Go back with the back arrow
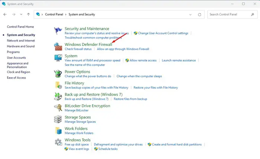Image resolution: width=260 pixels, height=159 pixels. (x=5, y=14)
